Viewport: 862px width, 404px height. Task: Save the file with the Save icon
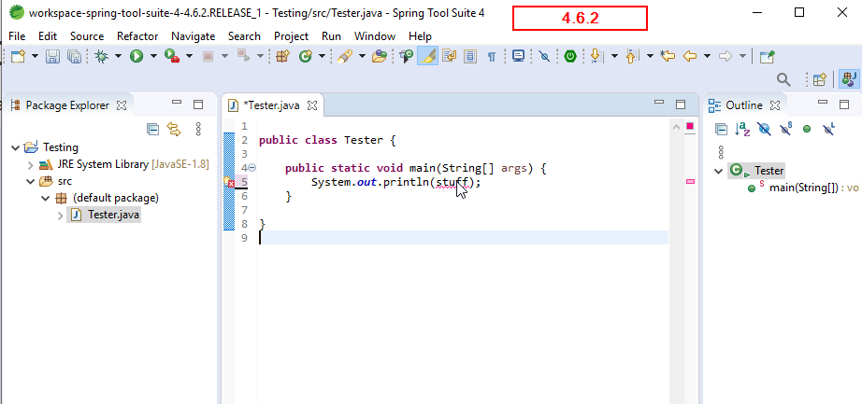(52, 56)
